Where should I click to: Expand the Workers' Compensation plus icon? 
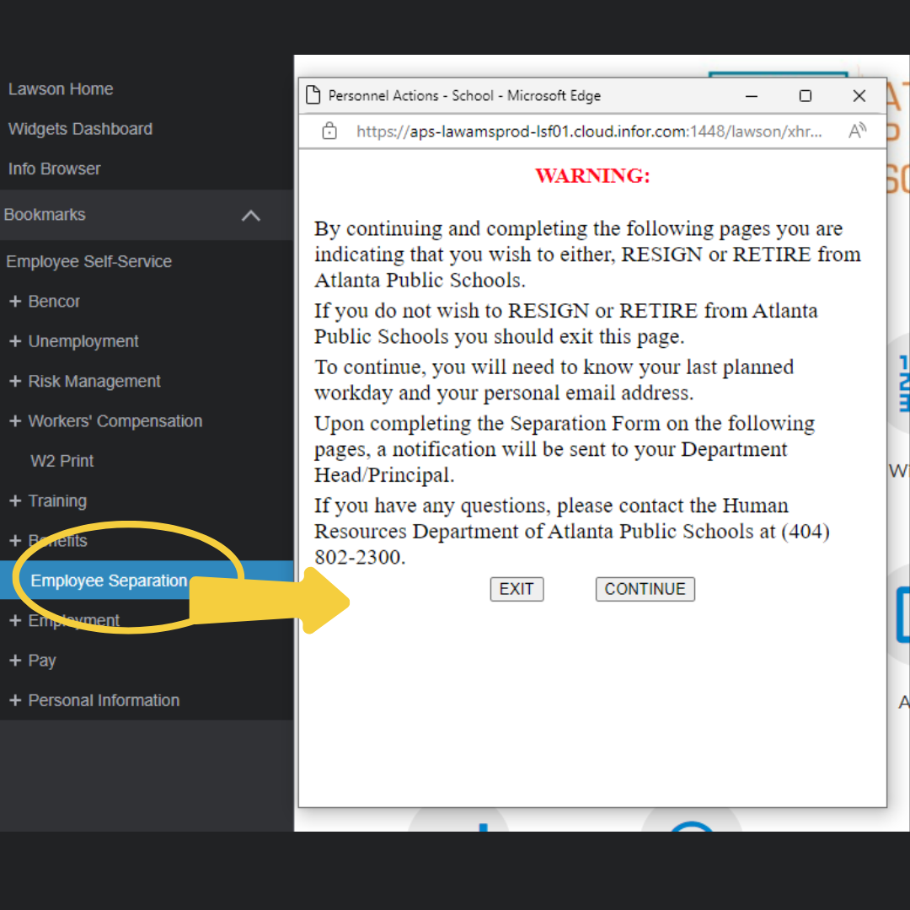16,420
